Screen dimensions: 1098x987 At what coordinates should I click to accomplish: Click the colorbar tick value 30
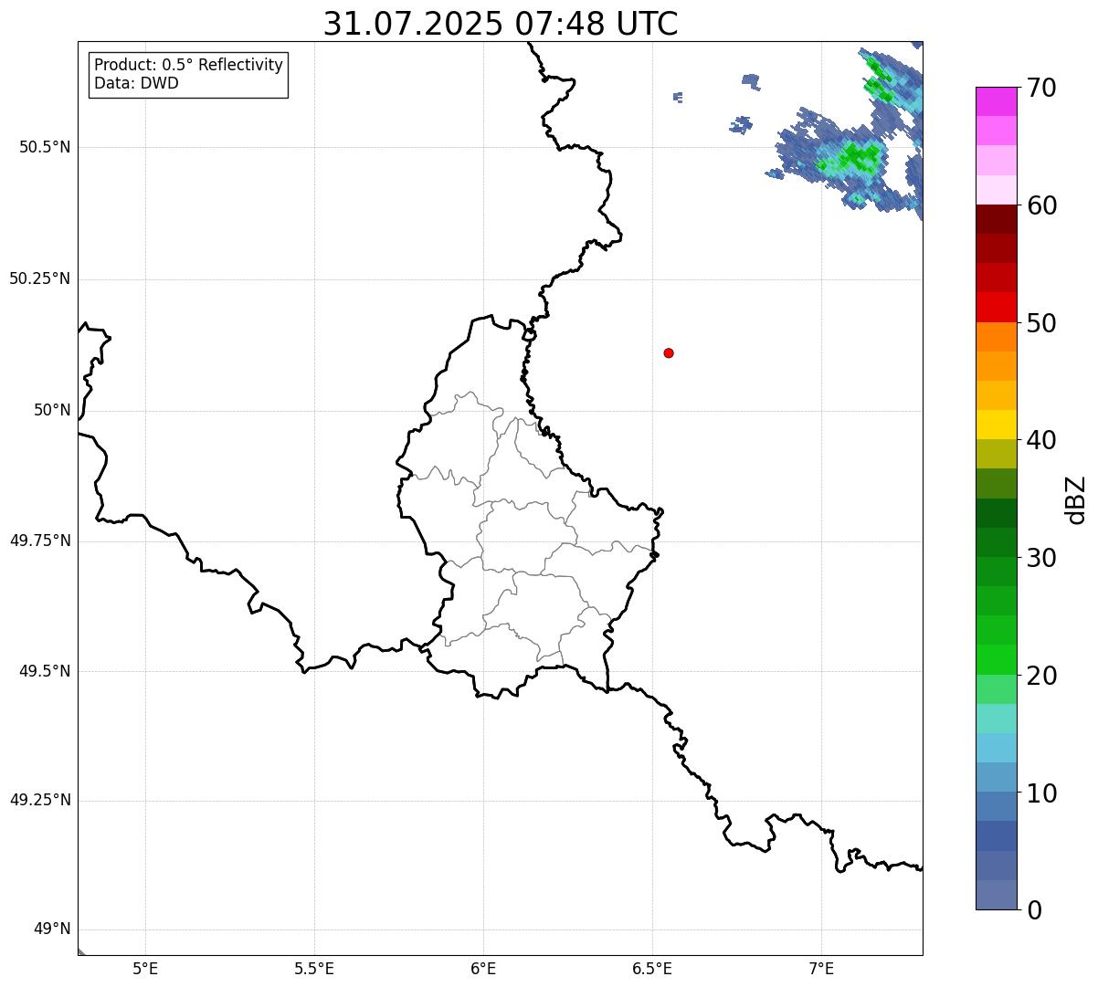(x=1041, y=558)
